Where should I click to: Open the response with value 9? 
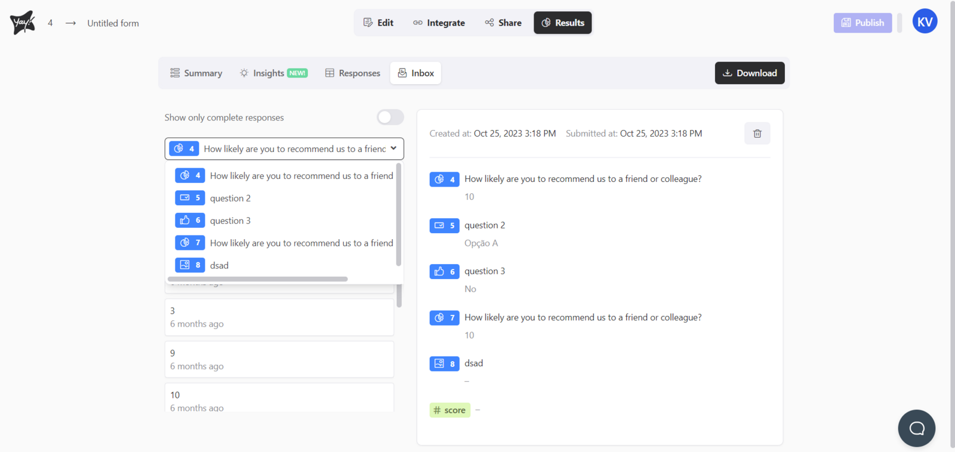279,359
